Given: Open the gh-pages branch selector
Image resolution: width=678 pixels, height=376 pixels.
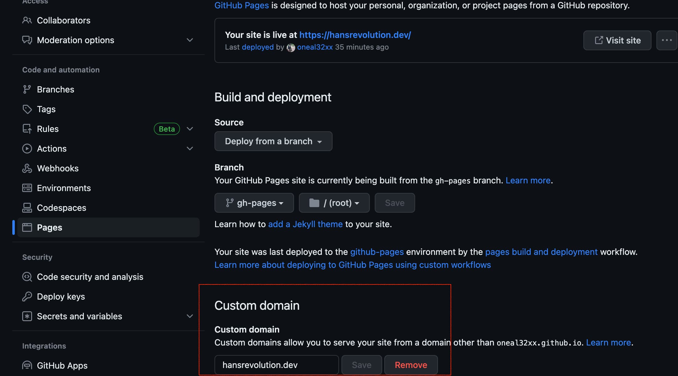Looking at the screenshot, I should click(254, 203).
